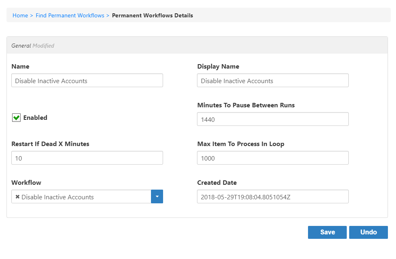Click the Created Date timestamp field
Viewport: 396px width, 259px height.
(272, 196)
